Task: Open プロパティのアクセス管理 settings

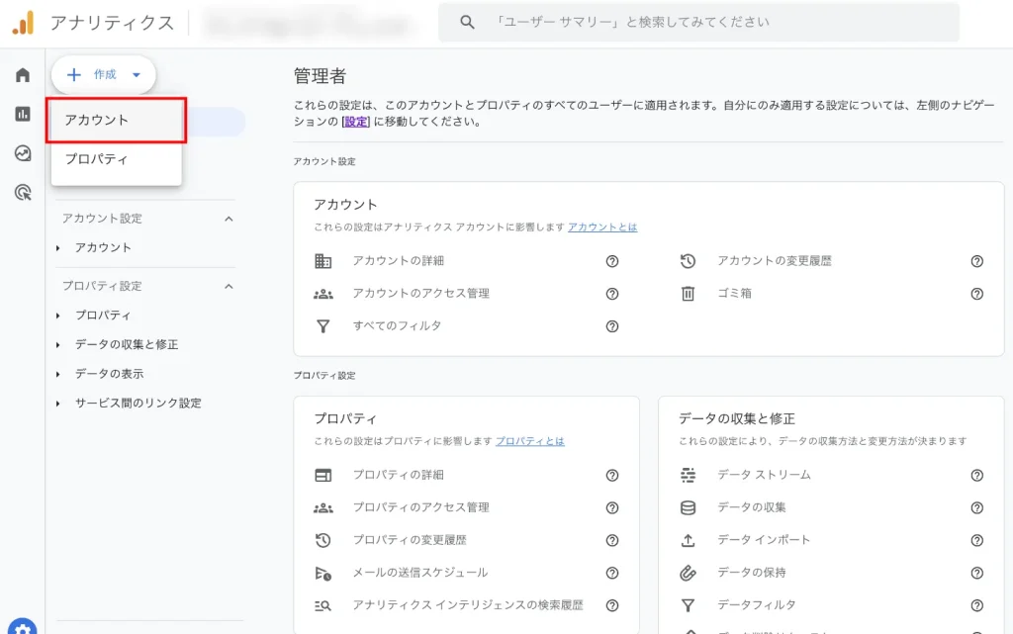Action: (x=421, y=508)
